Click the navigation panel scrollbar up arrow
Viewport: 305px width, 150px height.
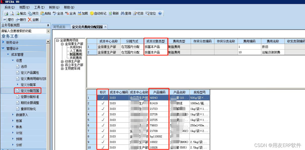[x=48, y=41]
